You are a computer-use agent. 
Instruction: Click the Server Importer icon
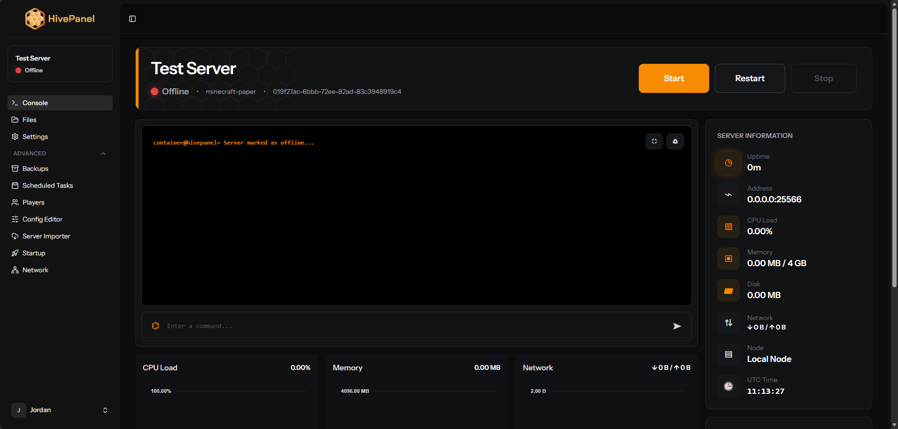tap(15, 236)
